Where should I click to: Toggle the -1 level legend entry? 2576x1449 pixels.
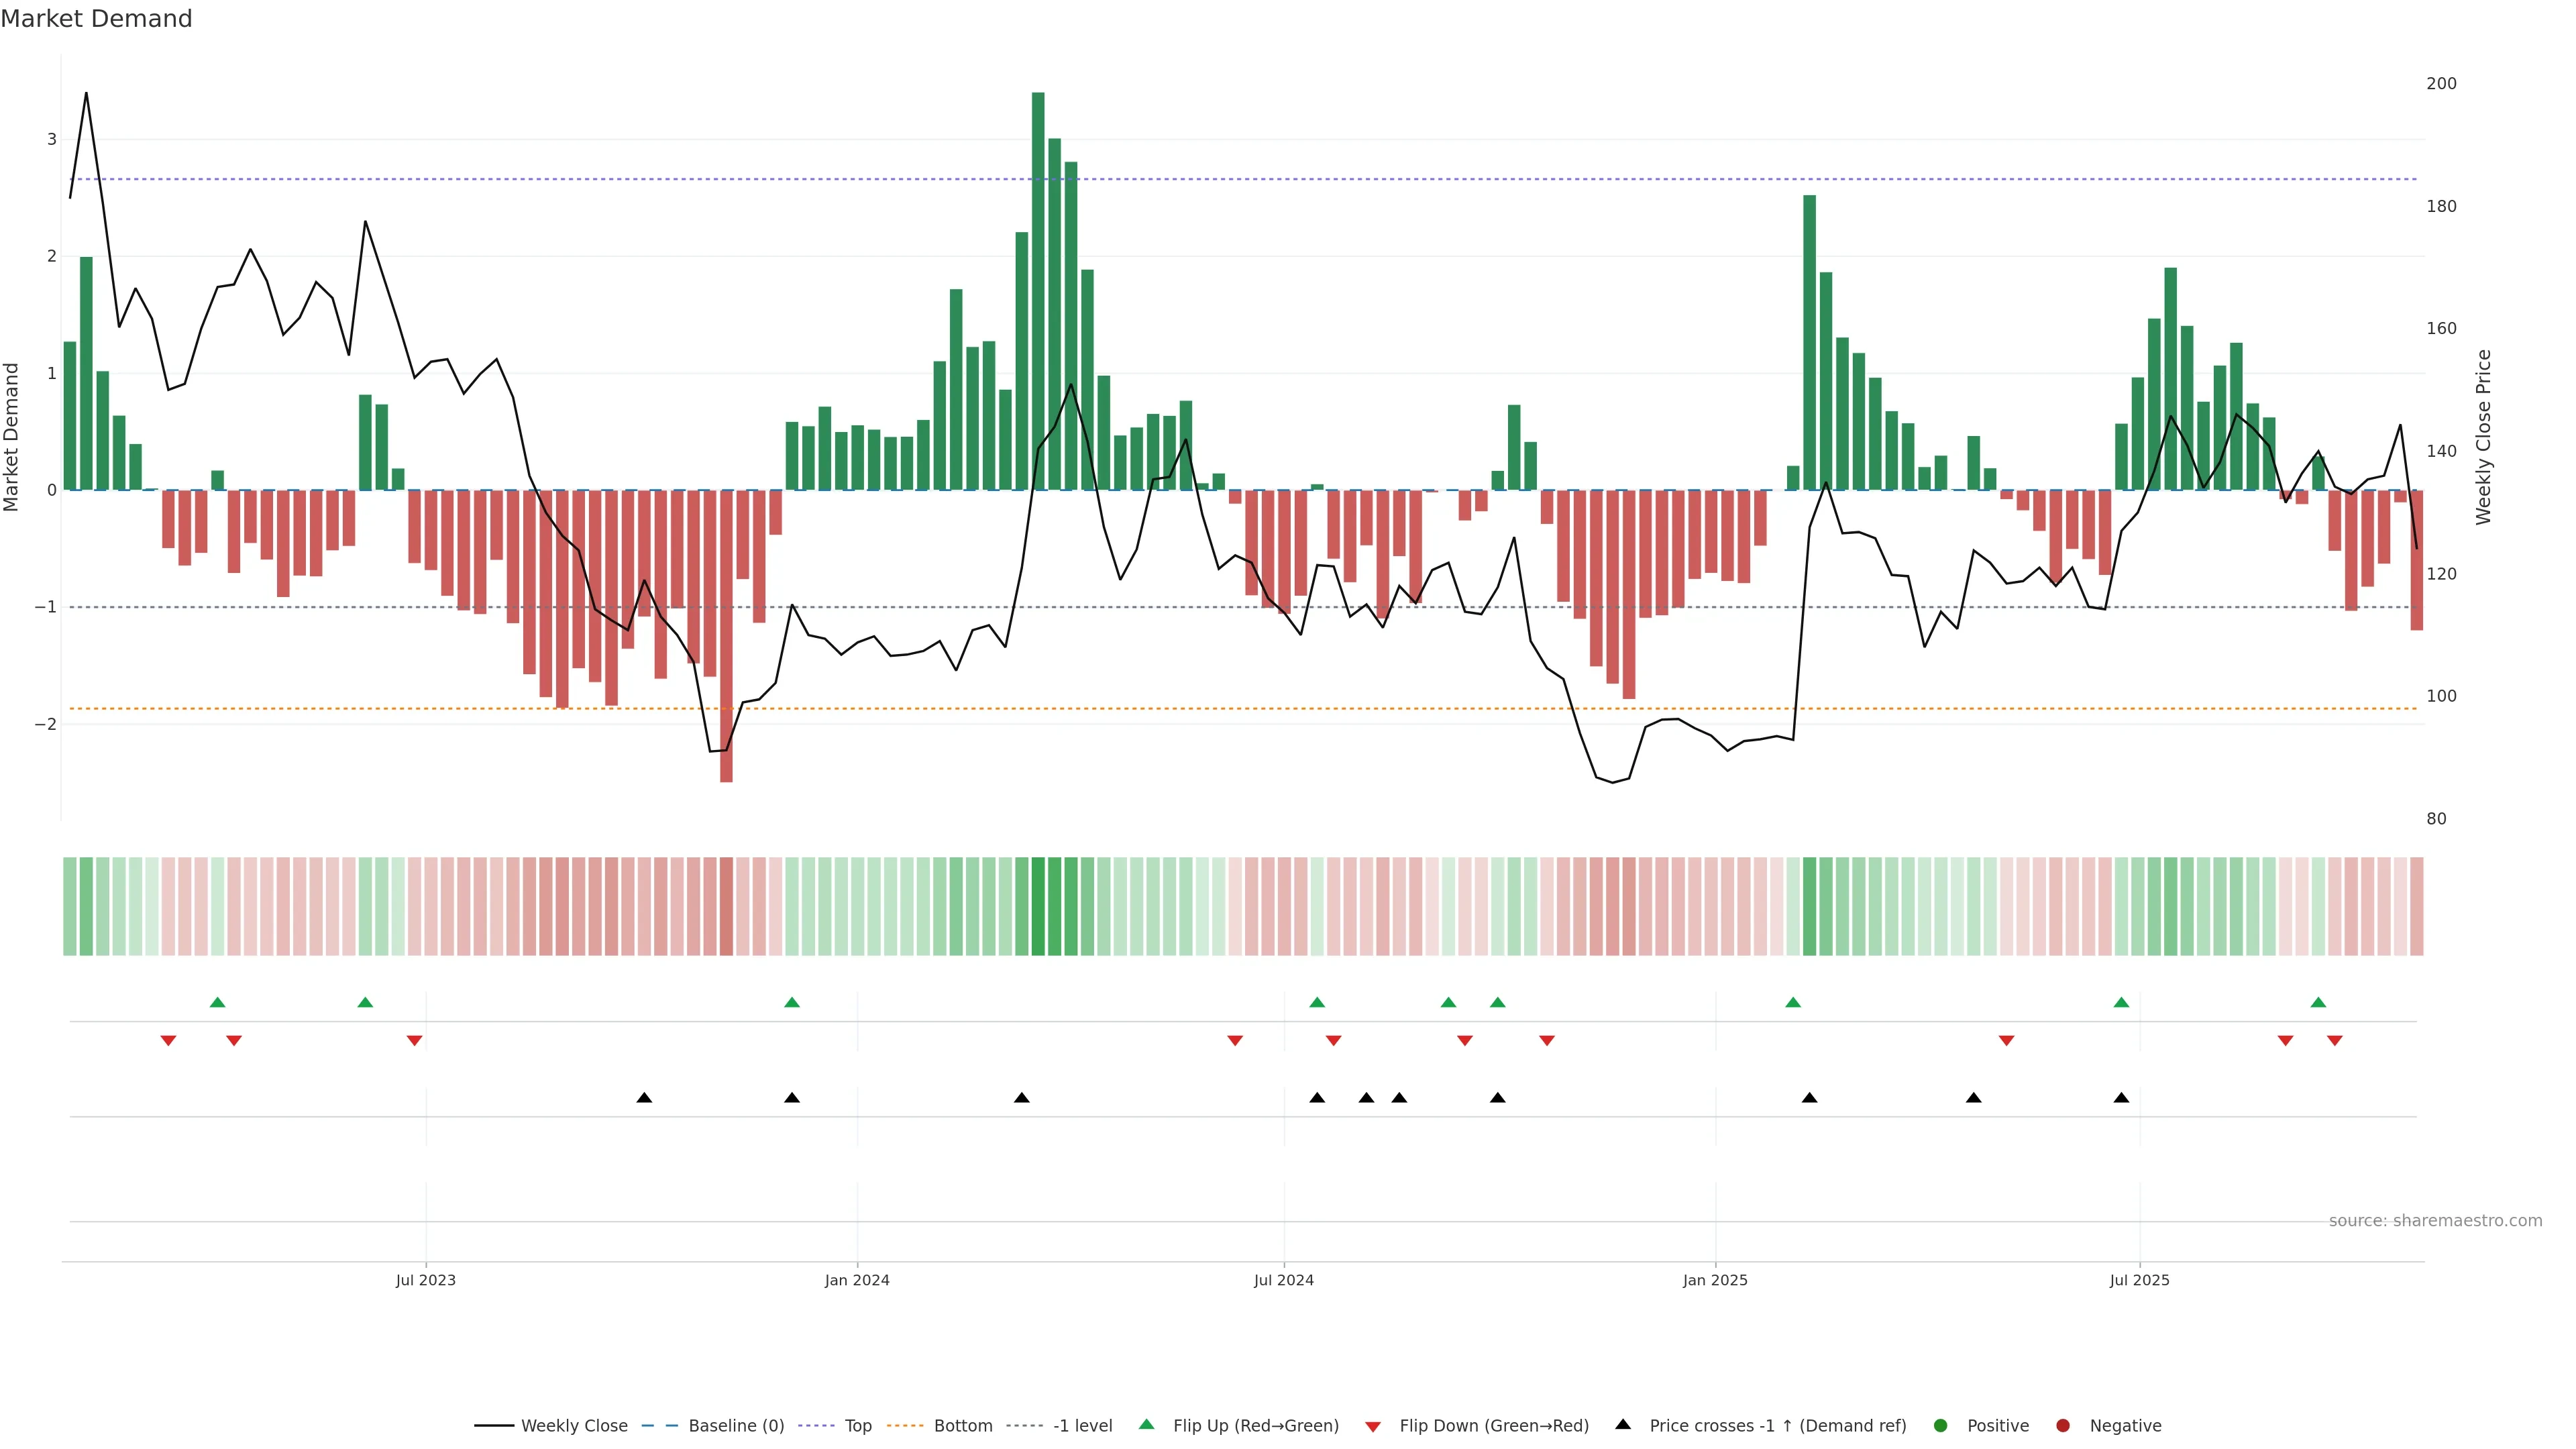pyautogui.click(x=1082, y=1425)
